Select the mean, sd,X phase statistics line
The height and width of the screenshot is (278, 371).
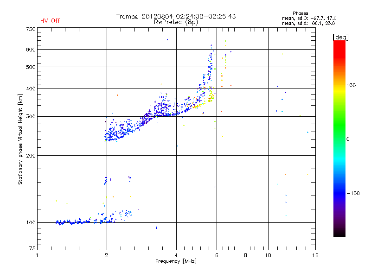(x=308, y=23)
